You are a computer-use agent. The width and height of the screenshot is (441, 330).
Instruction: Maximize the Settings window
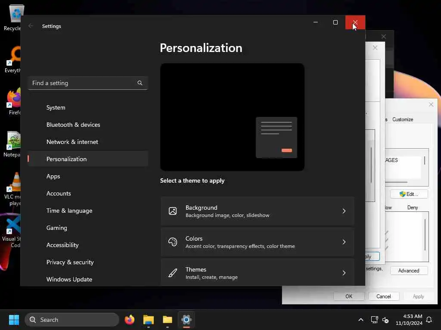pos(335,22)
